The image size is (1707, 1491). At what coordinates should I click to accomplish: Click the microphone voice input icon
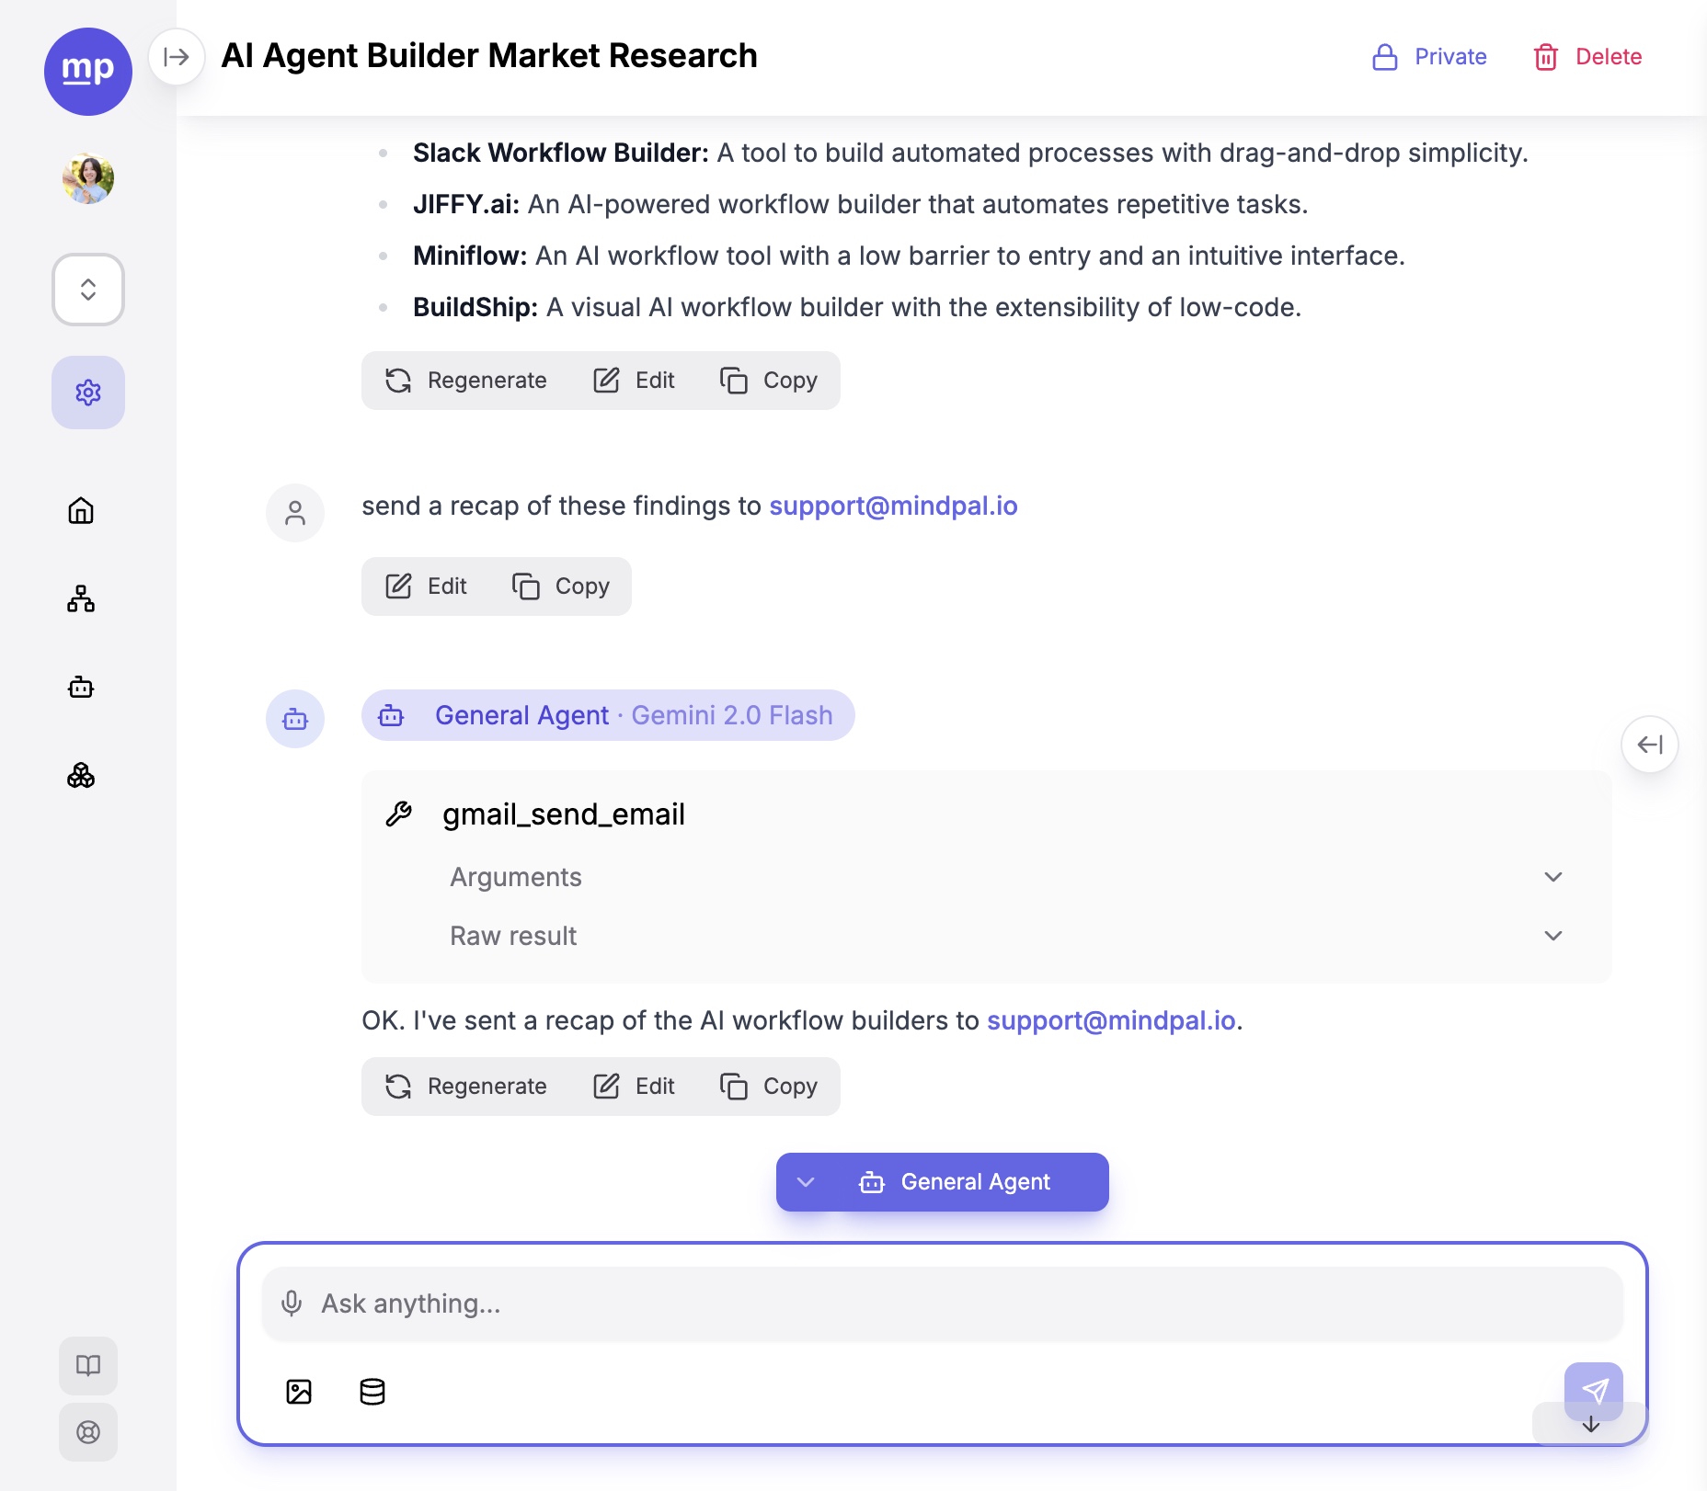click(292, 1303)
